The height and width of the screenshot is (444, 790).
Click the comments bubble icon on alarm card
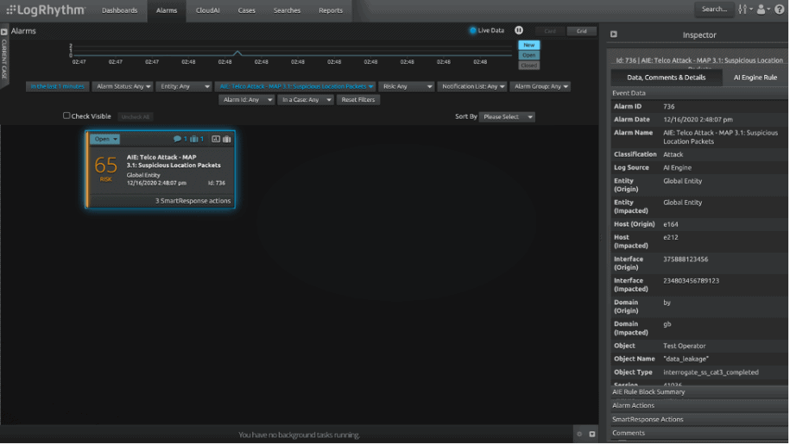178,139
